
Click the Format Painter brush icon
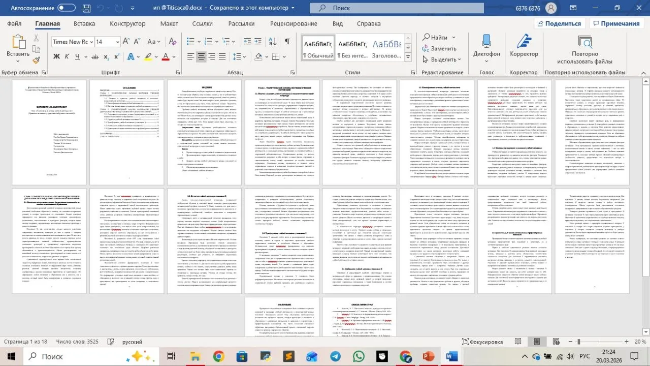coord(36,60)
